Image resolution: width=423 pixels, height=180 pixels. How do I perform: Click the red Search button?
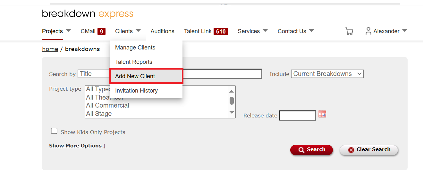311,150
